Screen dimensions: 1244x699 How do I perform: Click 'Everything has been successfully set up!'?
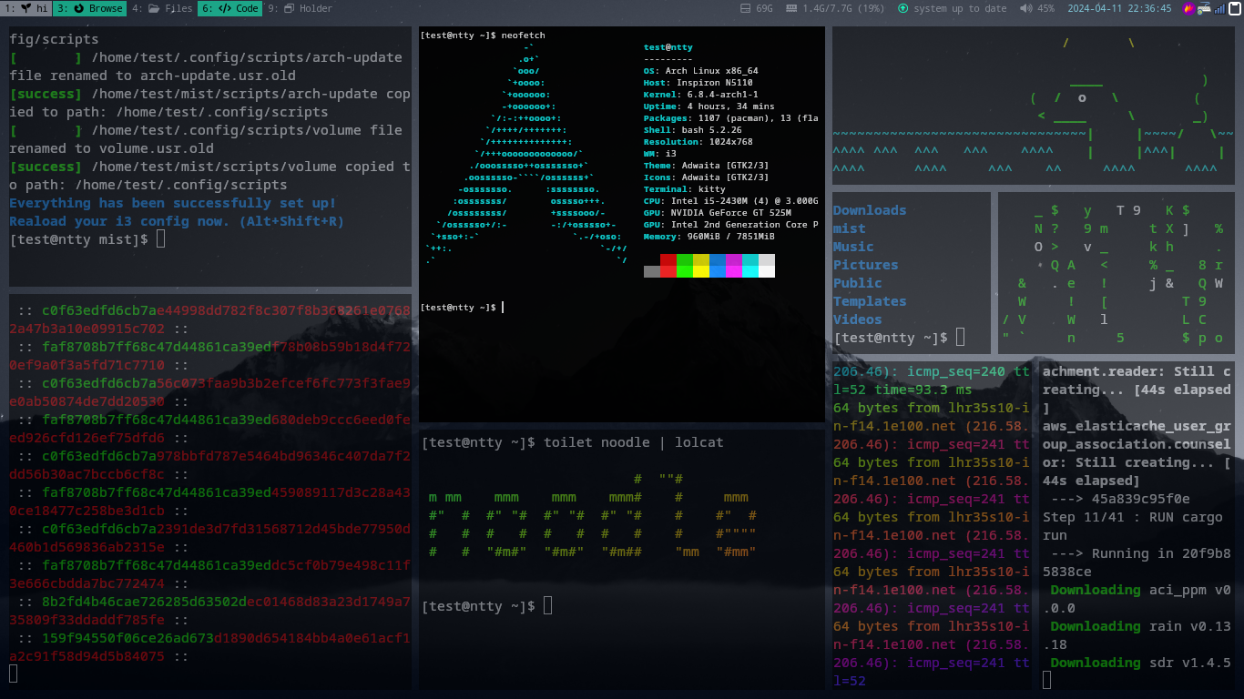(x=173, y=203)
